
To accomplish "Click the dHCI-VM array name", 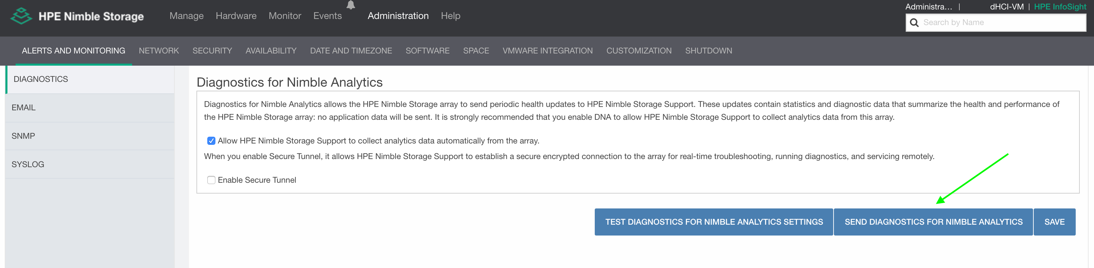I will [x=1007, y=7].
